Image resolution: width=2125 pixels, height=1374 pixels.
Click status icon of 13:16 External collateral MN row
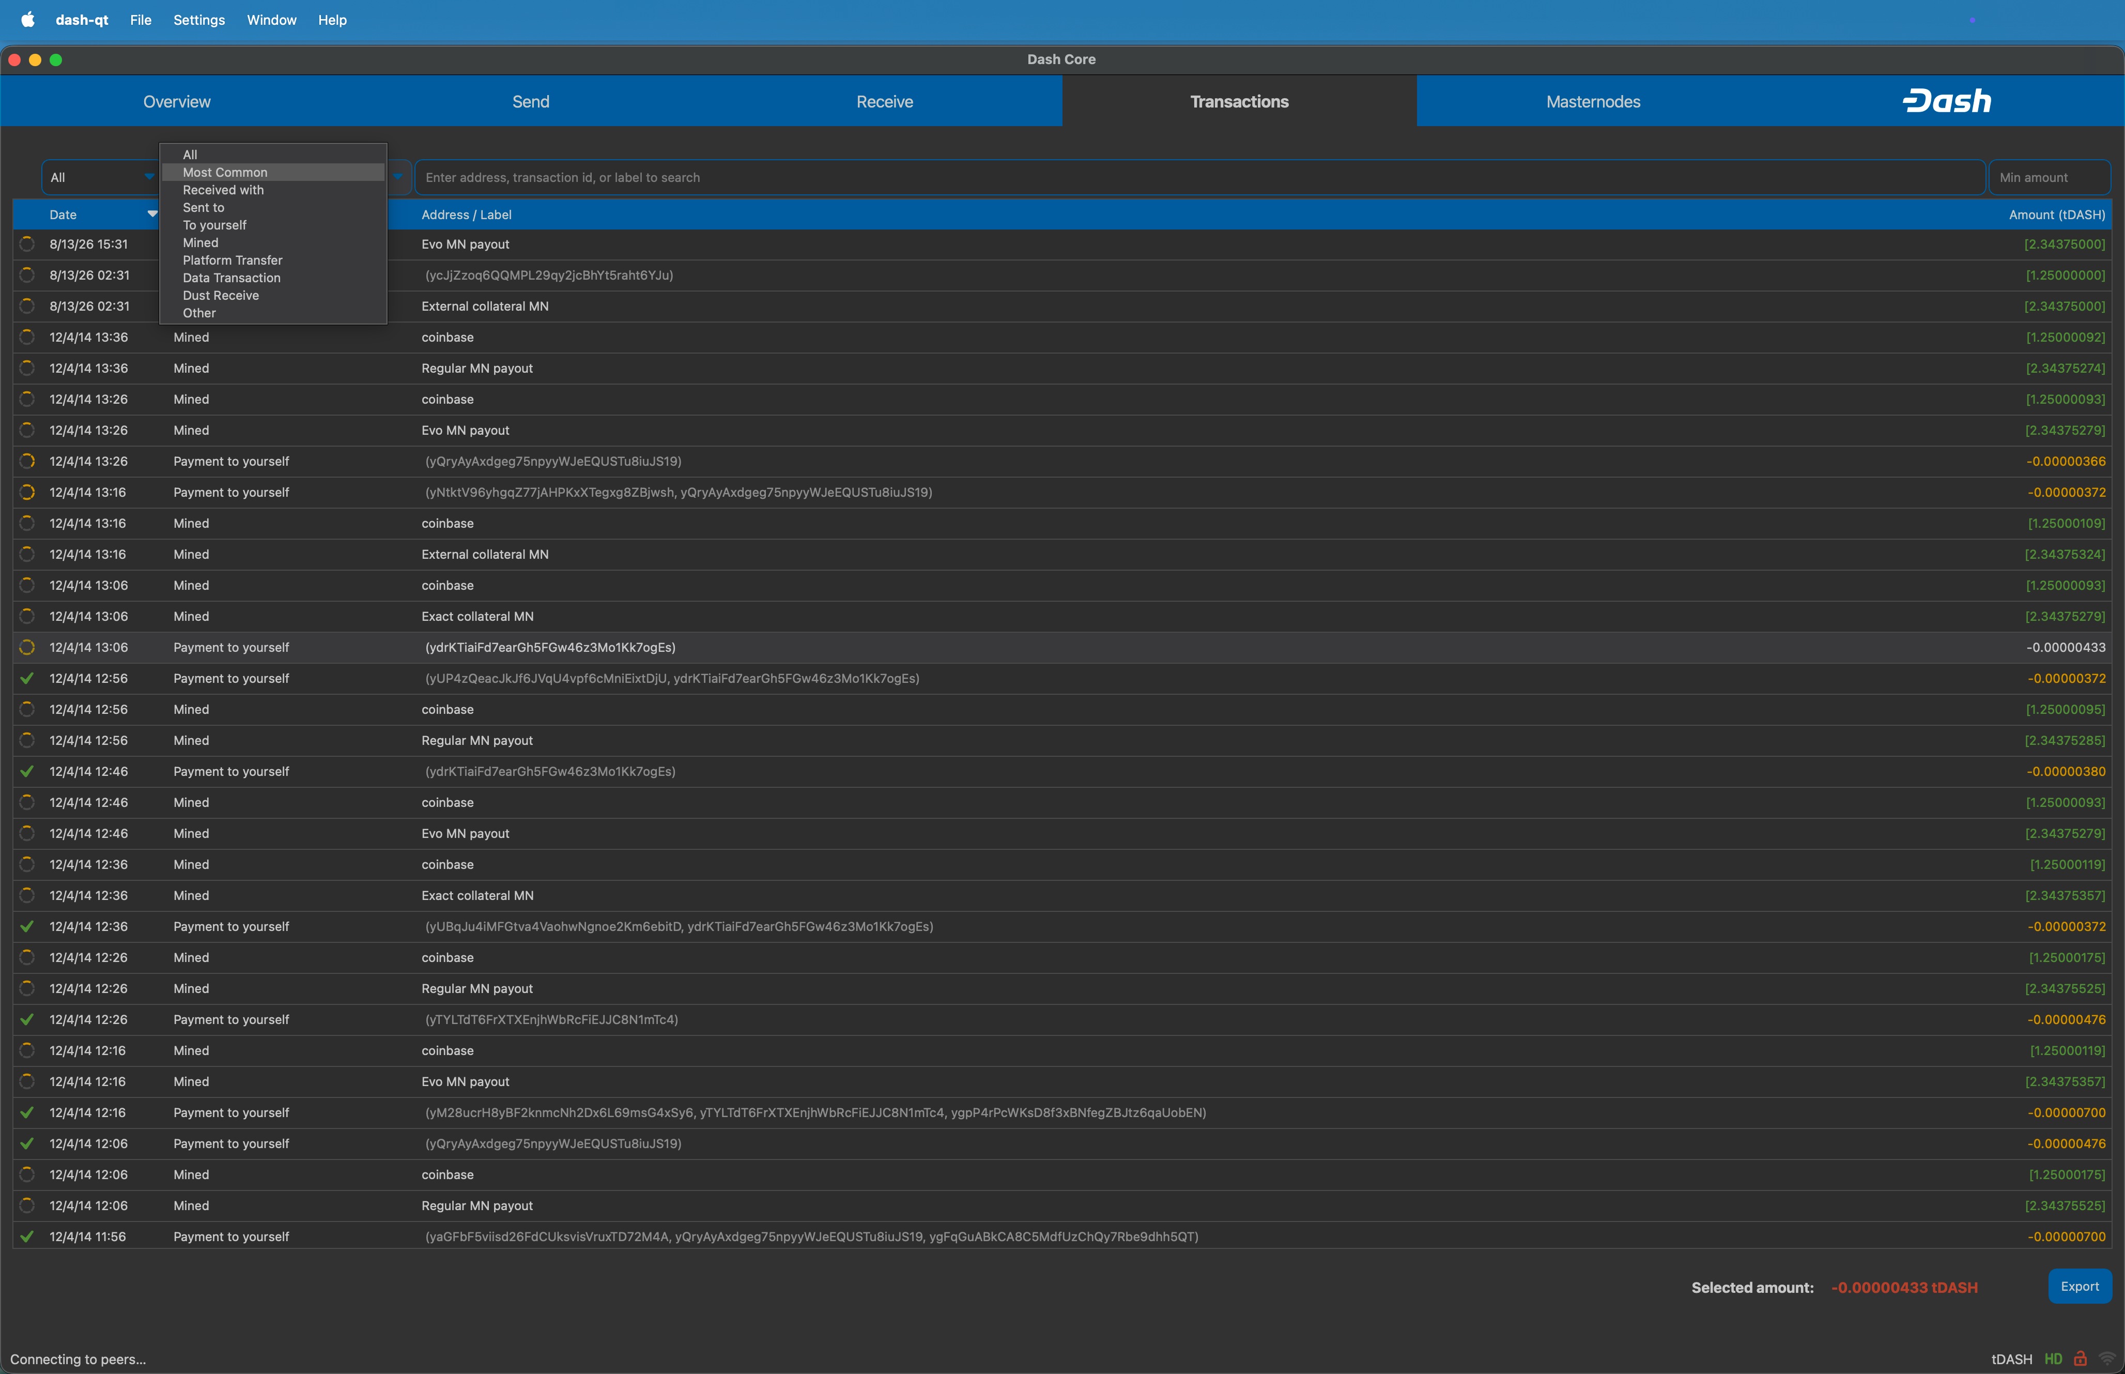pyautogui.click(x=27, y=554)
